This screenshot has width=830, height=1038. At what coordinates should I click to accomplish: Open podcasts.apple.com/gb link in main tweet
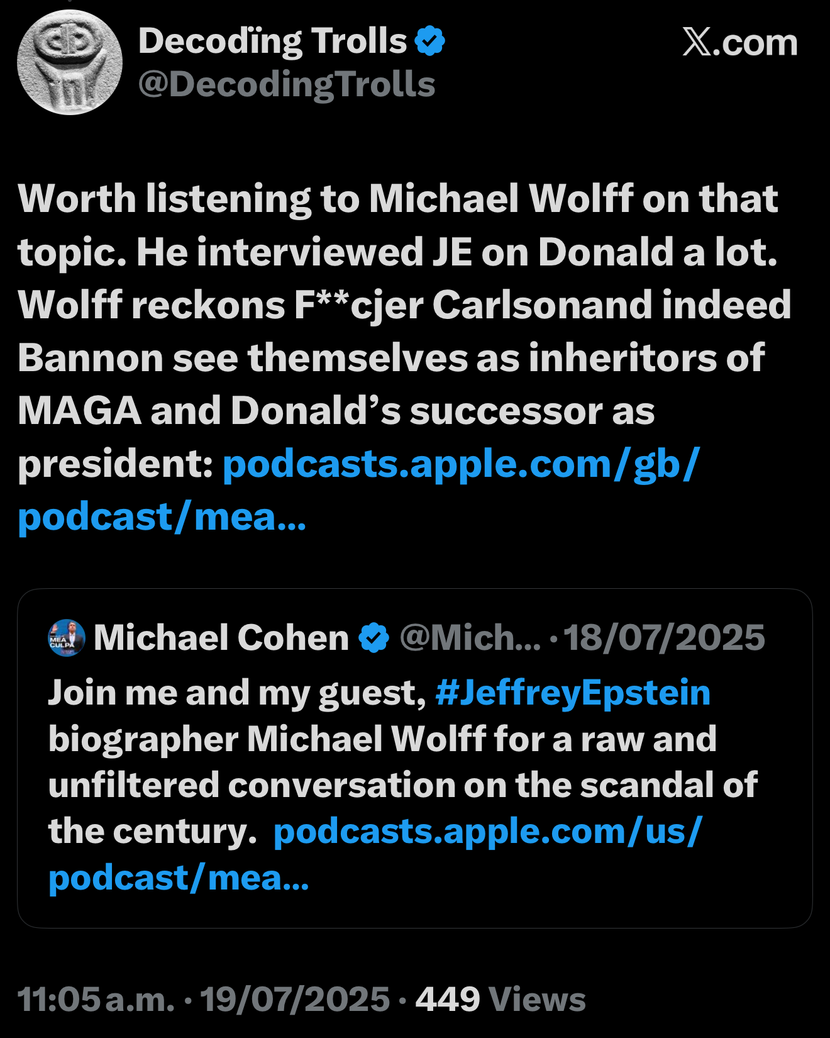[x=462, y=464]
